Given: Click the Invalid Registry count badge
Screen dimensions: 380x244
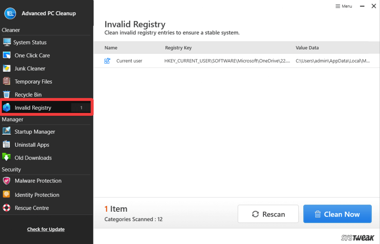Looking at the screenshot, I should click(81, 107).
